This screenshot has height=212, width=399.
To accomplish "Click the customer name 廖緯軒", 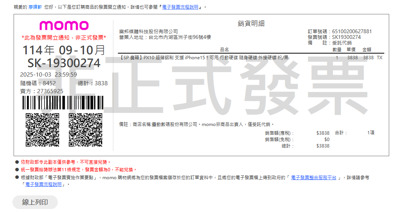I will click(35, 7).
